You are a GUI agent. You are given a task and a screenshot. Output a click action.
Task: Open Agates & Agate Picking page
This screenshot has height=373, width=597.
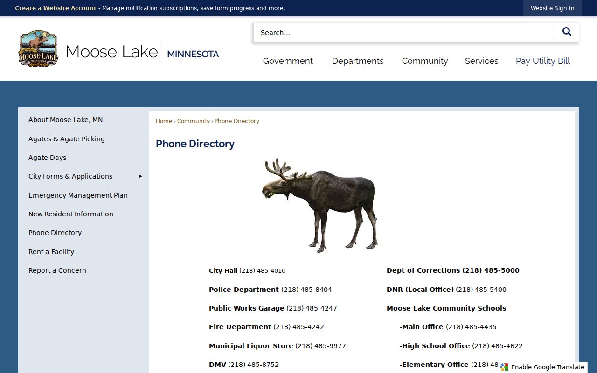(67, 139)
